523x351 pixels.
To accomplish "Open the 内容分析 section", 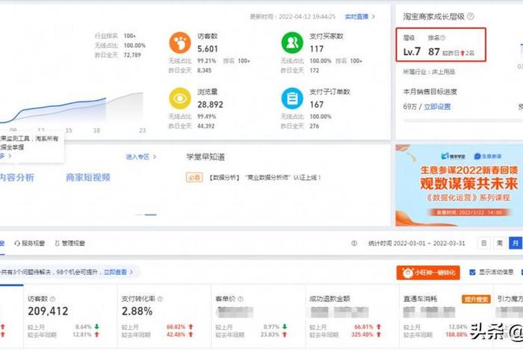I will (x=16, y=177).
